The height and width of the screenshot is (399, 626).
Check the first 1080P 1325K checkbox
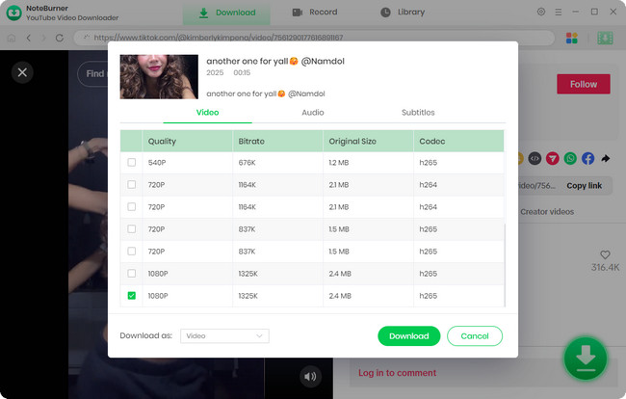click(131, 273)
